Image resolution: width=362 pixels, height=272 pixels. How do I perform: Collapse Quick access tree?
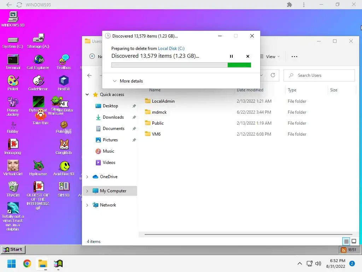tap(87, 94)
